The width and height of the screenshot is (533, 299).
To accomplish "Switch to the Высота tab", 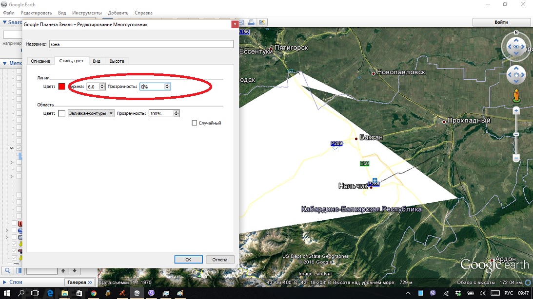I will [117, 61].
